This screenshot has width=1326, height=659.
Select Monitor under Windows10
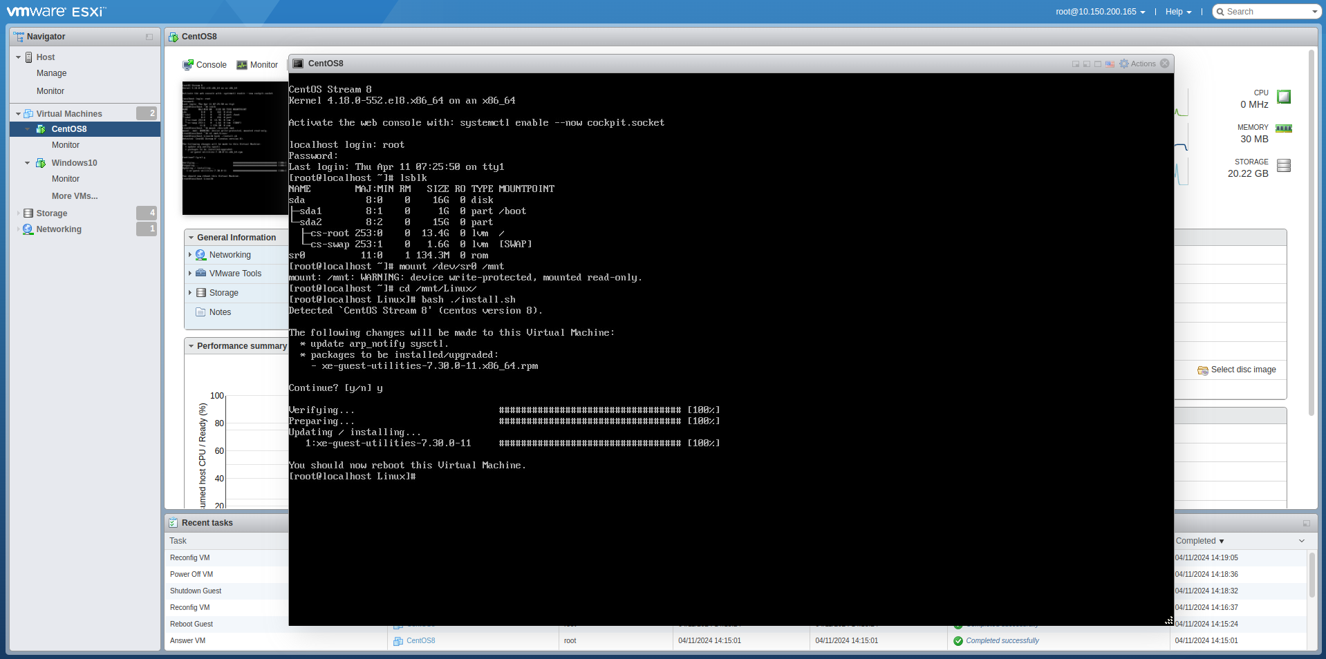[x=66, y=179]
